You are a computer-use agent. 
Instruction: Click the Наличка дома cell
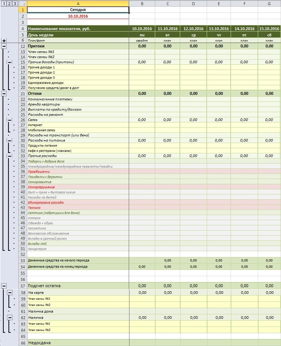pos(78,311)
